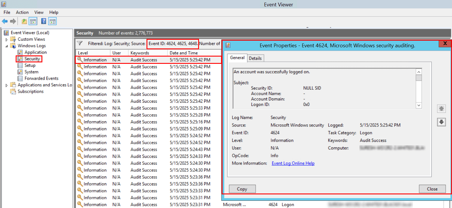Open the View menu
Screen dimensions: 452x208
click(39, 12)
